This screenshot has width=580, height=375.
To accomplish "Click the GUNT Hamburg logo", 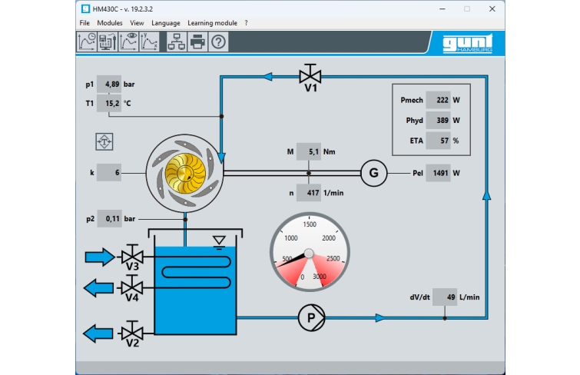I will tap(468, 44).
